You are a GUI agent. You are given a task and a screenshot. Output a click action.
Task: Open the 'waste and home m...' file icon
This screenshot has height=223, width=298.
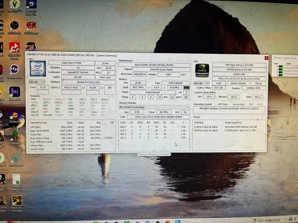click(x=16, y=182)
